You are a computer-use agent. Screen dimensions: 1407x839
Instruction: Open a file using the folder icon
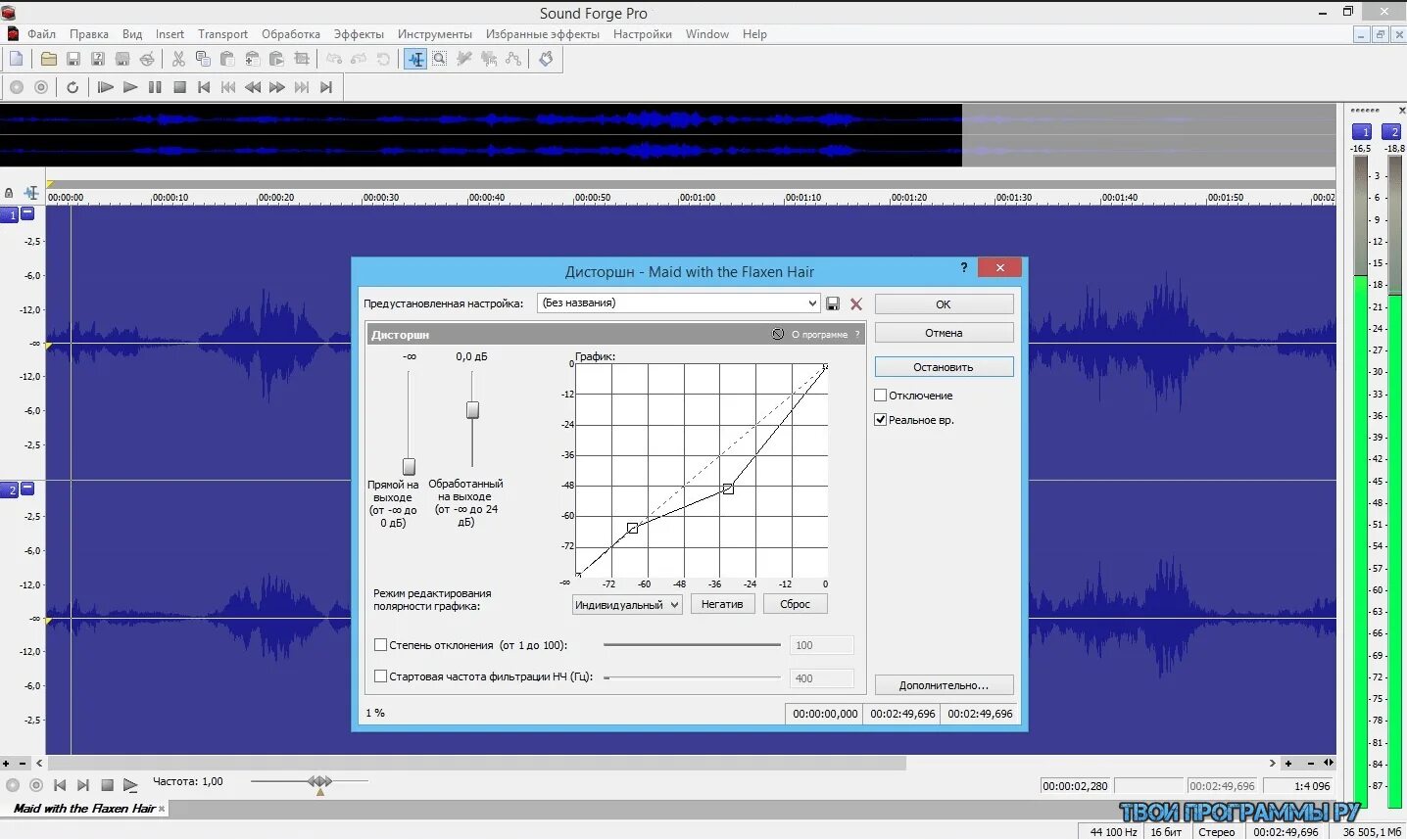point(48,59)
